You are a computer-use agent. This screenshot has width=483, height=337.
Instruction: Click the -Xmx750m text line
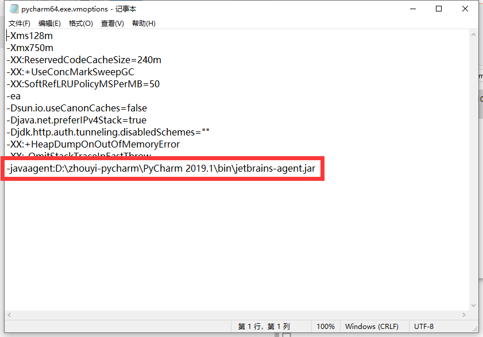point(30,48)
